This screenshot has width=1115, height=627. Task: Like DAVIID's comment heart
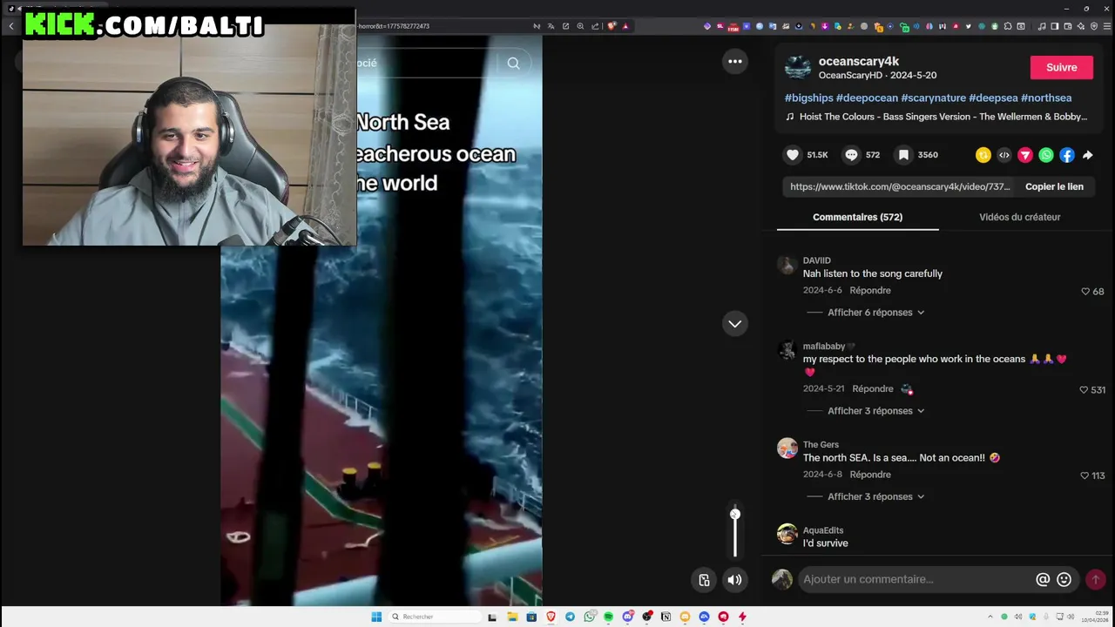click(1085, 292)
